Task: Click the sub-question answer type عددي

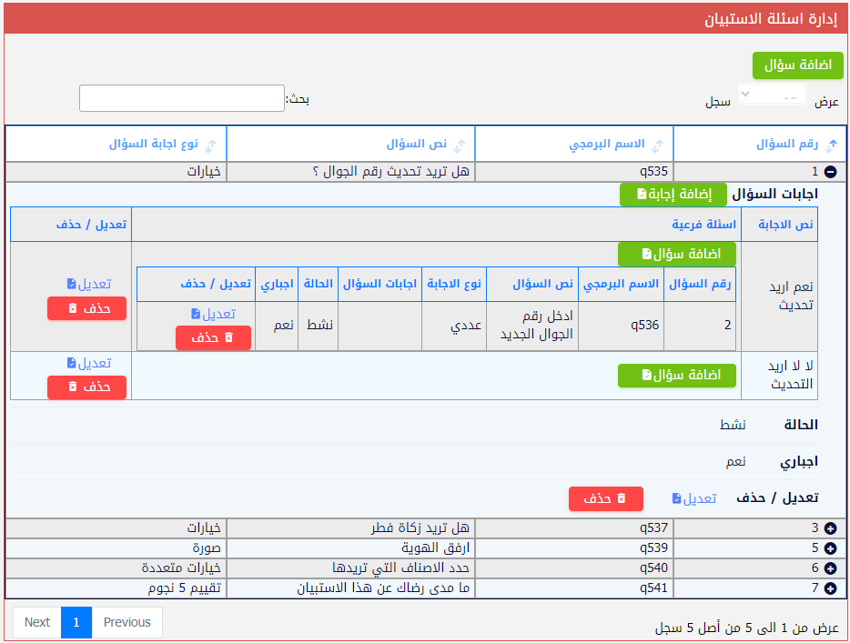Action: [x=466, y=326]
